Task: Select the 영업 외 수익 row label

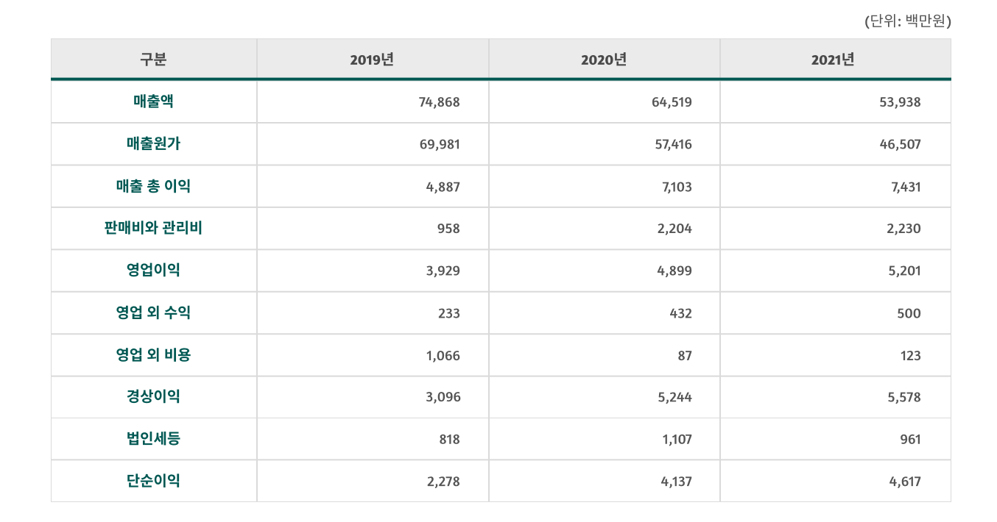Action: (x=153, y=312)
